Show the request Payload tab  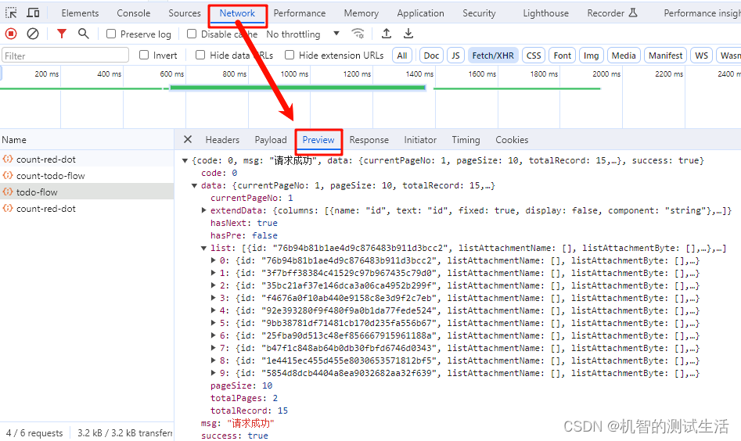pyautogui.click(x=271, y=140)
